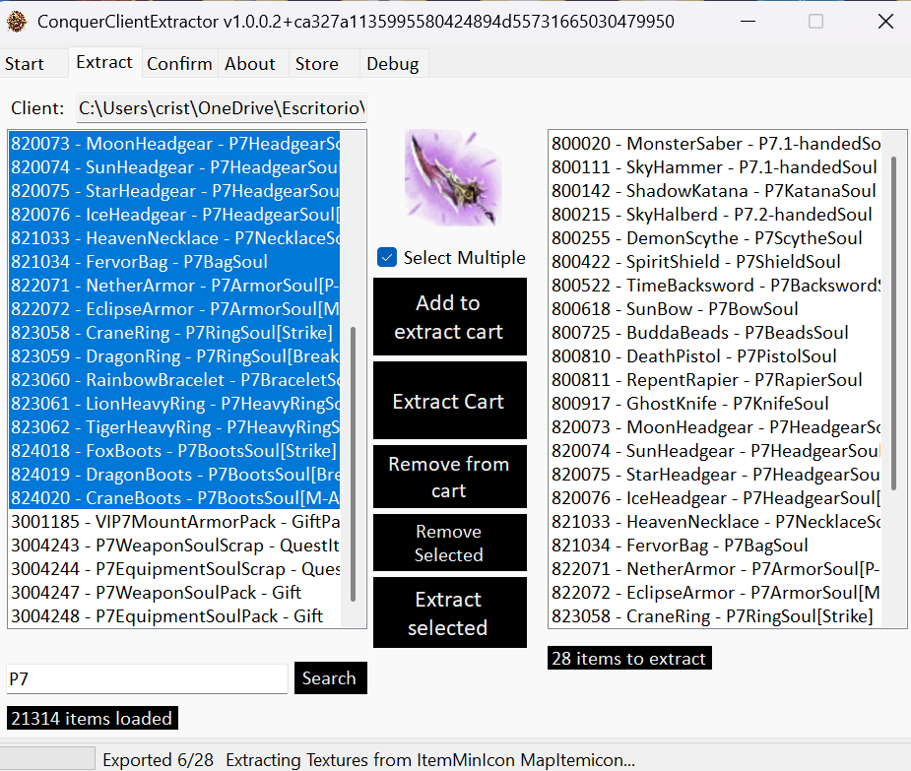Image resolution: width=911 pixels, height=771 pixels.
Task: Select 800725 BuddaBeads in the cart list
Action: click(715, 333)
